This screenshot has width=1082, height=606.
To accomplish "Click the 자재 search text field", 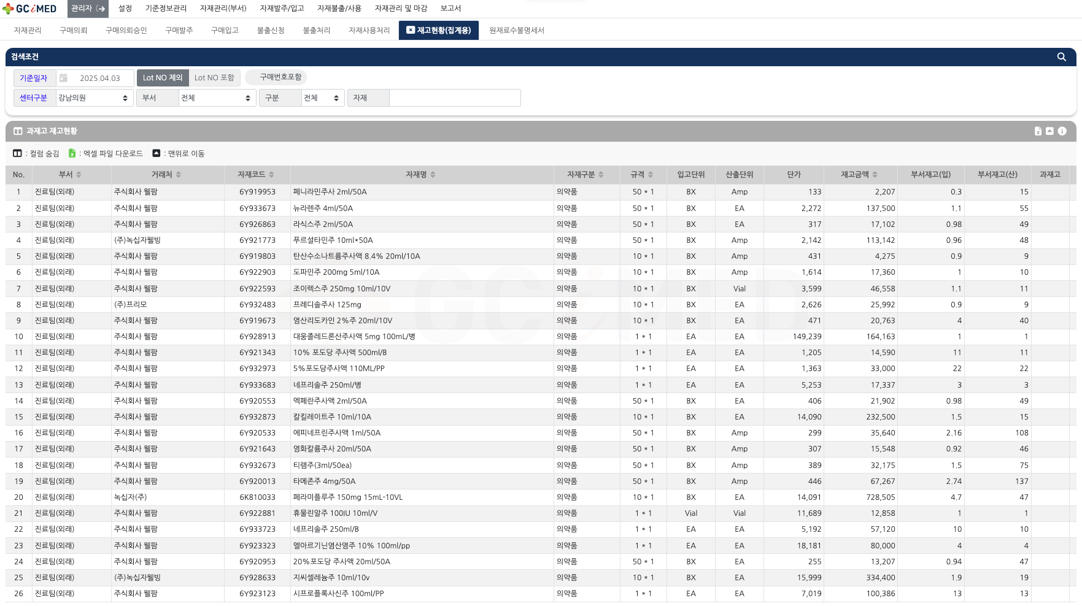I will click(454, 98).
